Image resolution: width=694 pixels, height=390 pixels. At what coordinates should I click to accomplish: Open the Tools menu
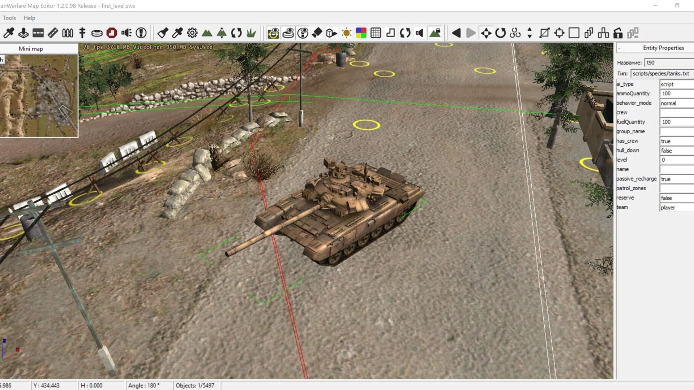(x=9, y=18)
